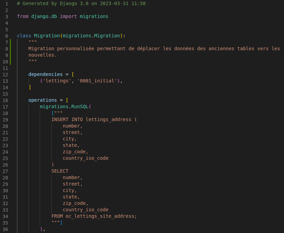Click "country_iso_code" on line 25
The width and height of the screenshot is (284, 233).
86,158
